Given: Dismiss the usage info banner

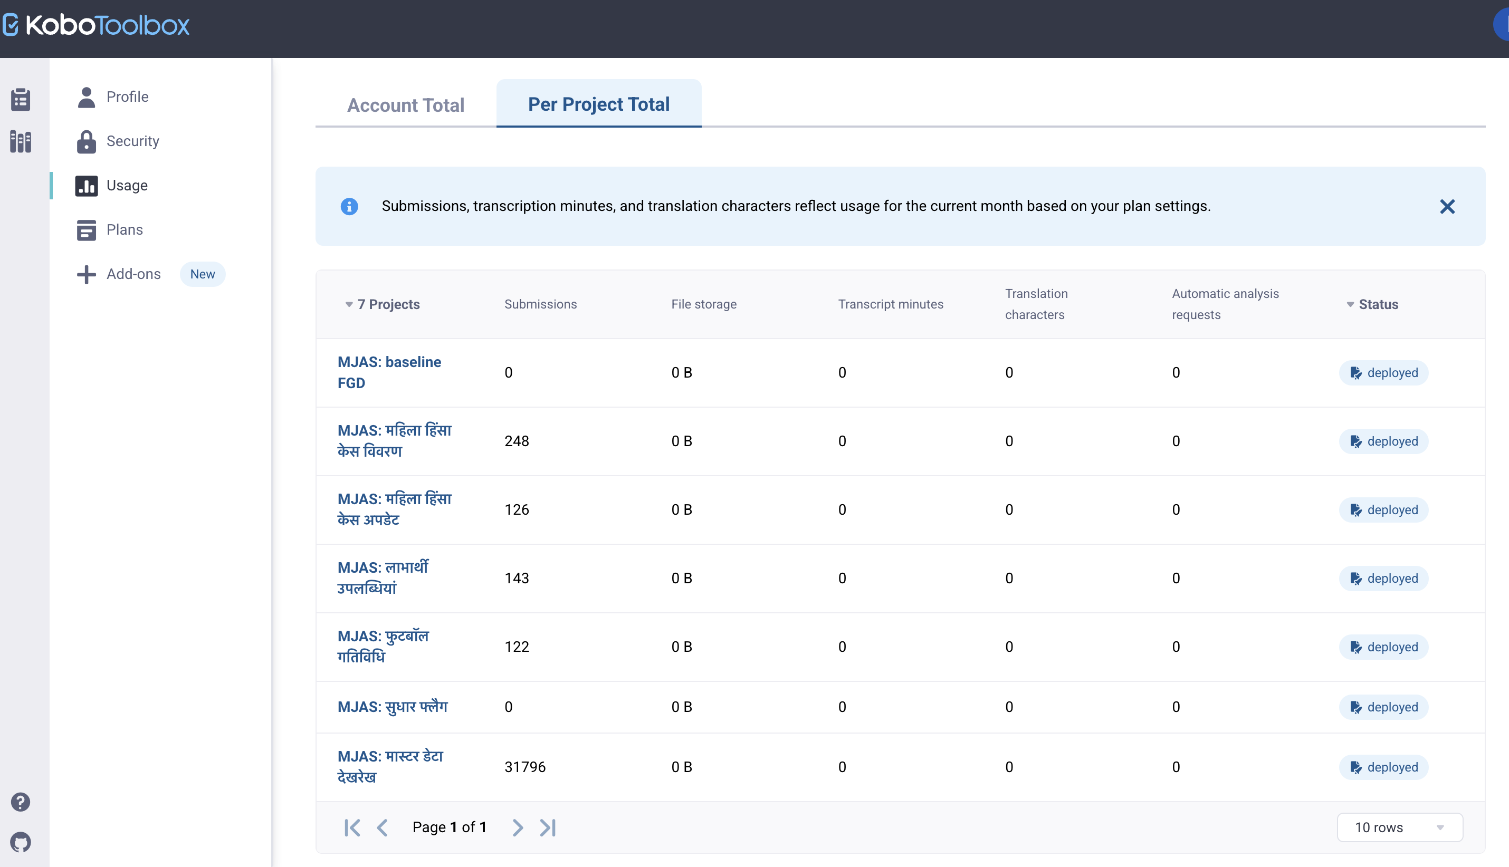Looking at the screenshot, I should pyautogui.click(x=1447, y=207).
